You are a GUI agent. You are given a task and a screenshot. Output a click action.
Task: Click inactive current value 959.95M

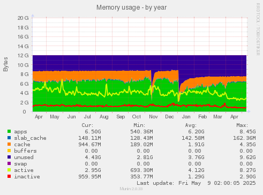[x=89, y=177]
